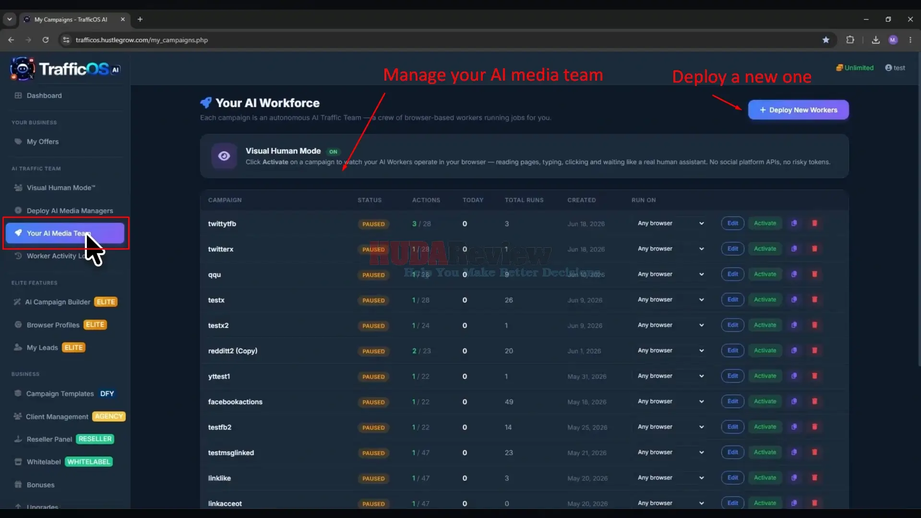
Task: Open Visual Human Mode sidebar item
Action: click(65, 188)
